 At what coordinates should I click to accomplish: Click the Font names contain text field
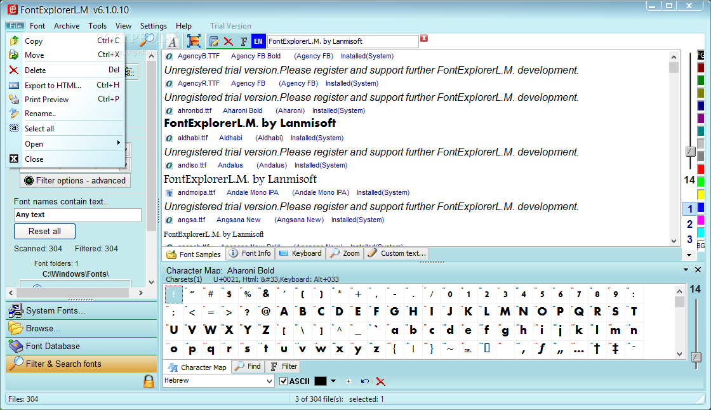pyautogui.click(x=77, y=215)
